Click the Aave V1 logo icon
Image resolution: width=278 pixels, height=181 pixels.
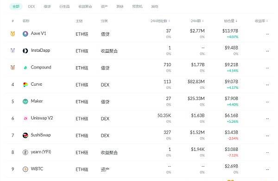[25, 34]
